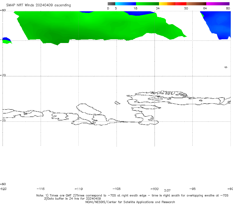Image resolution: width=233 pixels, height=204 pixels.
Task: Pick the green segment of the color bar
Action: coord(148,4)
